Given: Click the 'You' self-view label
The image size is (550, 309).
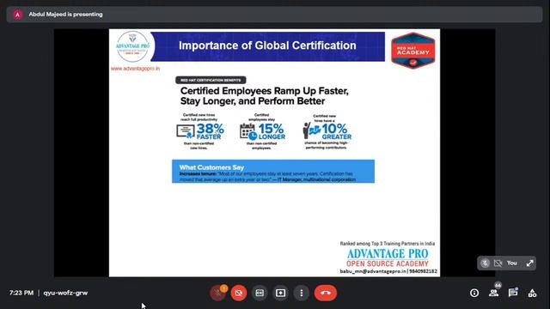Looking at the screenshot, I should pyautogui.click(x=512, y=263).
